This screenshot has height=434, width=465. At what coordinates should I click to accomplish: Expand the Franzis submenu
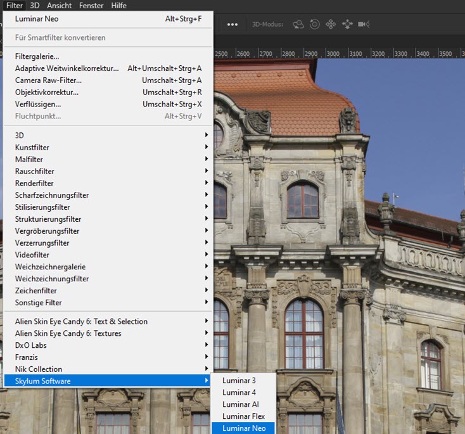(108, 357)
